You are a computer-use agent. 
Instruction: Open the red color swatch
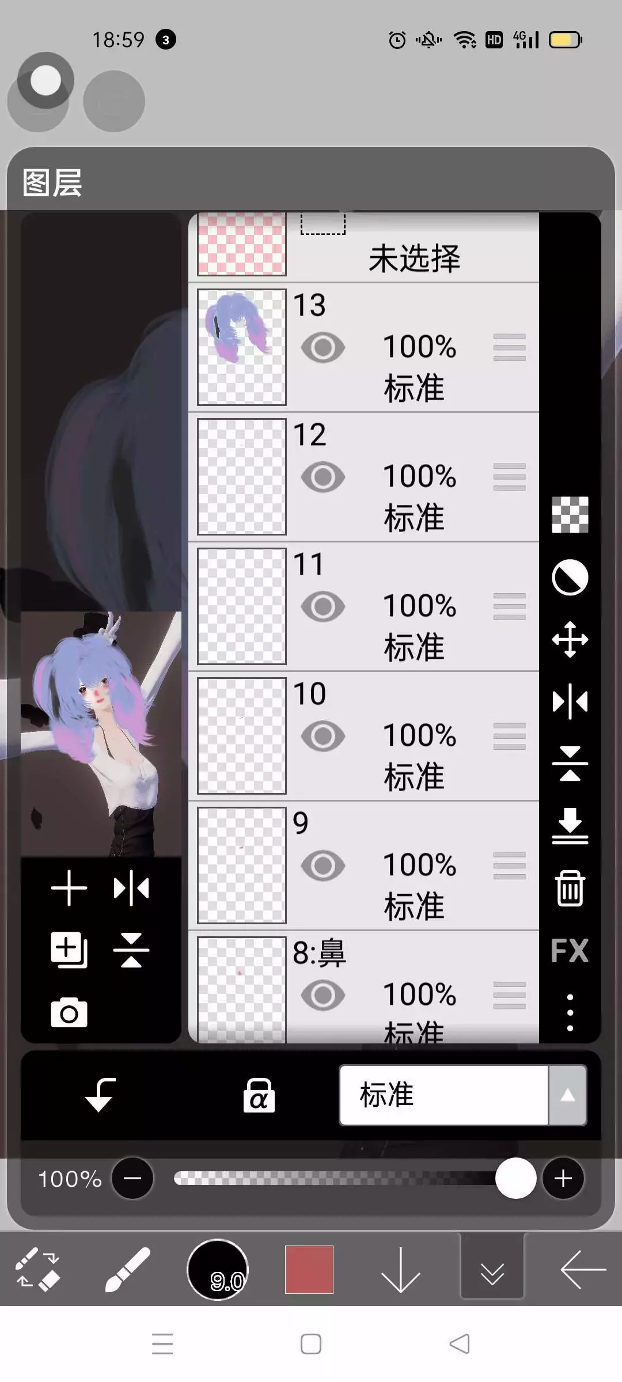click(x=309, y=1270)
